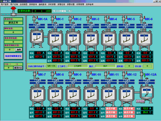Toggle the red feed valve on MK-5

[127, 17]
